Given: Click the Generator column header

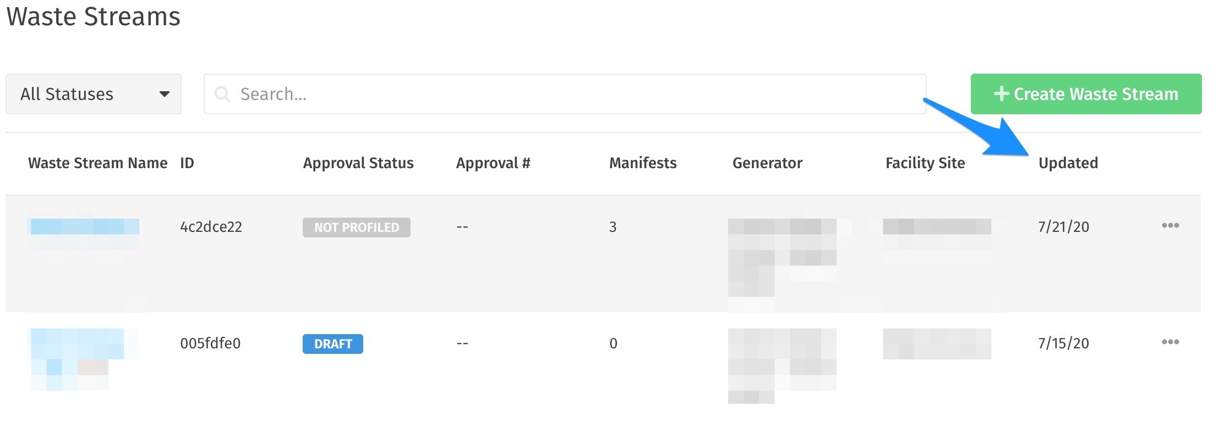Looking at the screenshot, I should (767, 163).
